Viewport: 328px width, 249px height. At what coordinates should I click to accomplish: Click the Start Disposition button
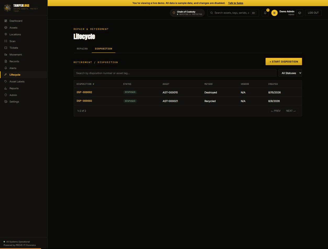[x=284, y=61]
